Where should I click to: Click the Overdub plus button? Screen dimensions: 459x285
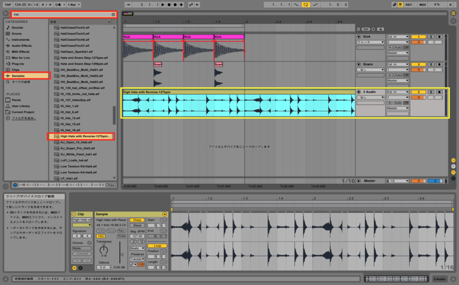(181, 5)
